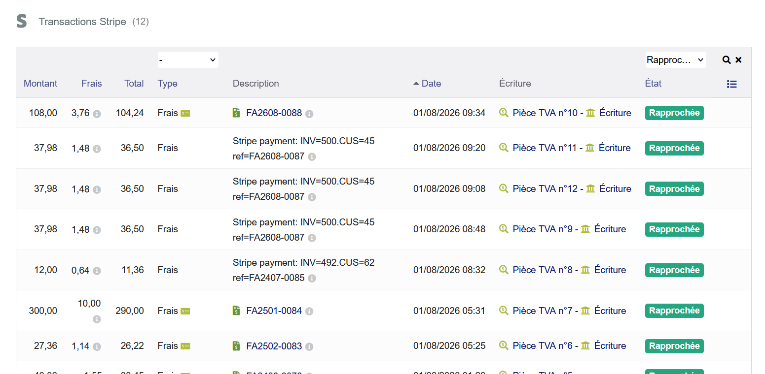The height and width of the screenshot is (374, 765).
Task: Click info icon next to fee 0,64
Action: (97, 271)
